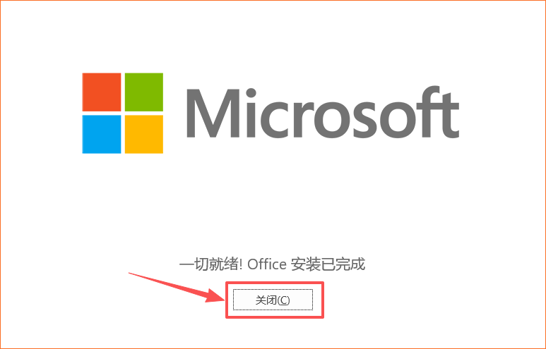Click the red-orange square of Microsoft logo
The width and height of the screenshot is (546, 349).
click(102, 92)
